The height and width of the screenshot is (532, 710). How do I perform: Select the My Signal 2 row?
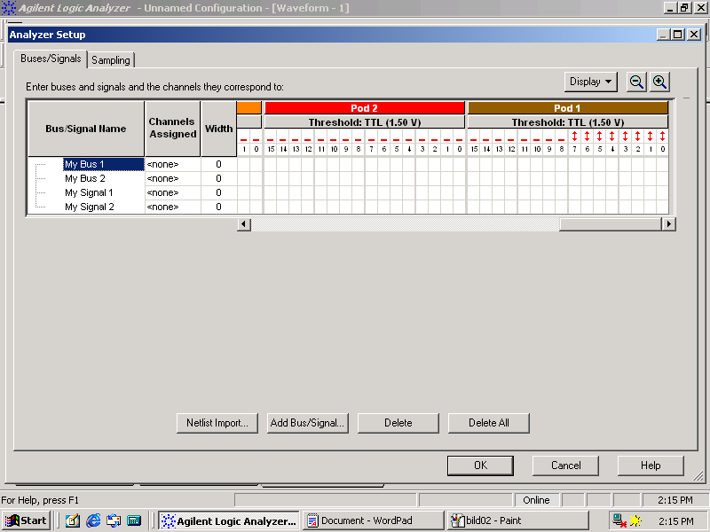[x=90, y=207]
